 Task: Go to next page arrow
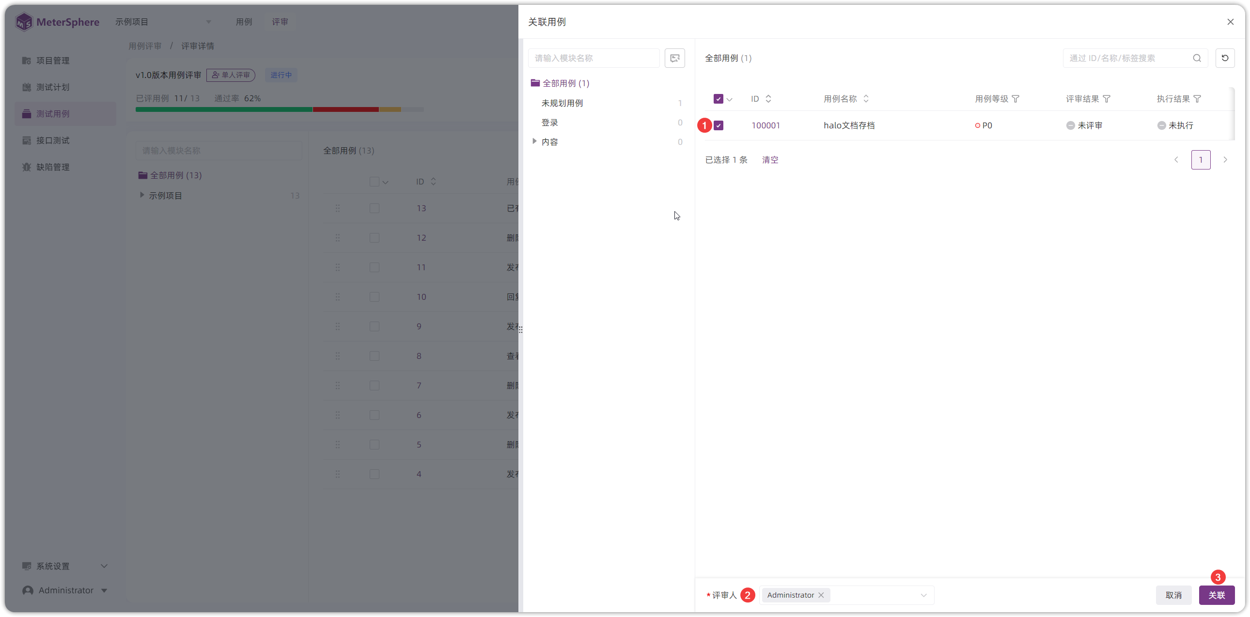tap(1225, 160)
